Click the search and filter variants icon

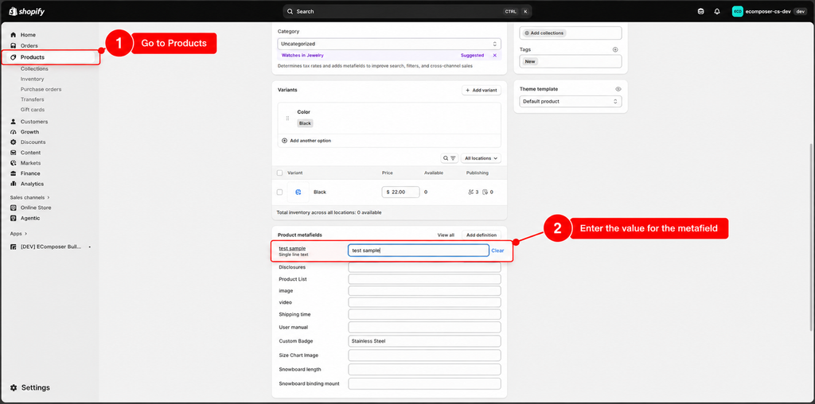pyautogui.click(x=449, y=157)
